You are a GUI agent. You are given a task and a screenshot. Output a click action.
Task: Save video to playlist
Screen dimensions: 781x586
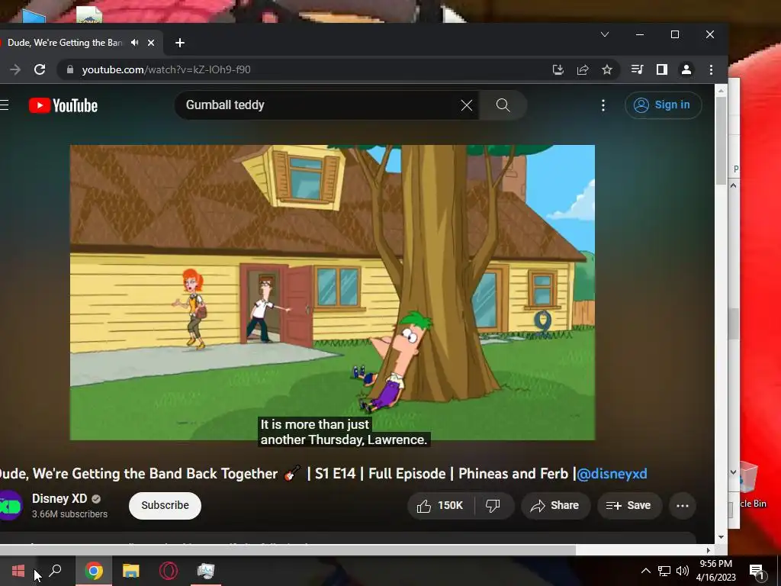[628, 506]
